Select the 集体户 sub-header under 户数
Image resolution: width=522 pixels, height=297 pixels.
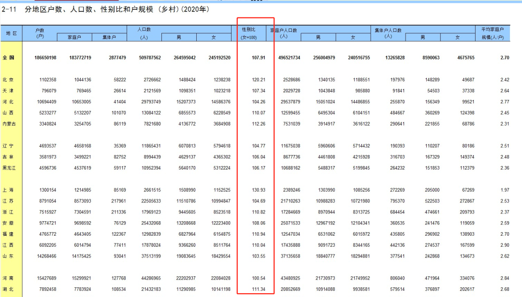click(x=109, y=37)
